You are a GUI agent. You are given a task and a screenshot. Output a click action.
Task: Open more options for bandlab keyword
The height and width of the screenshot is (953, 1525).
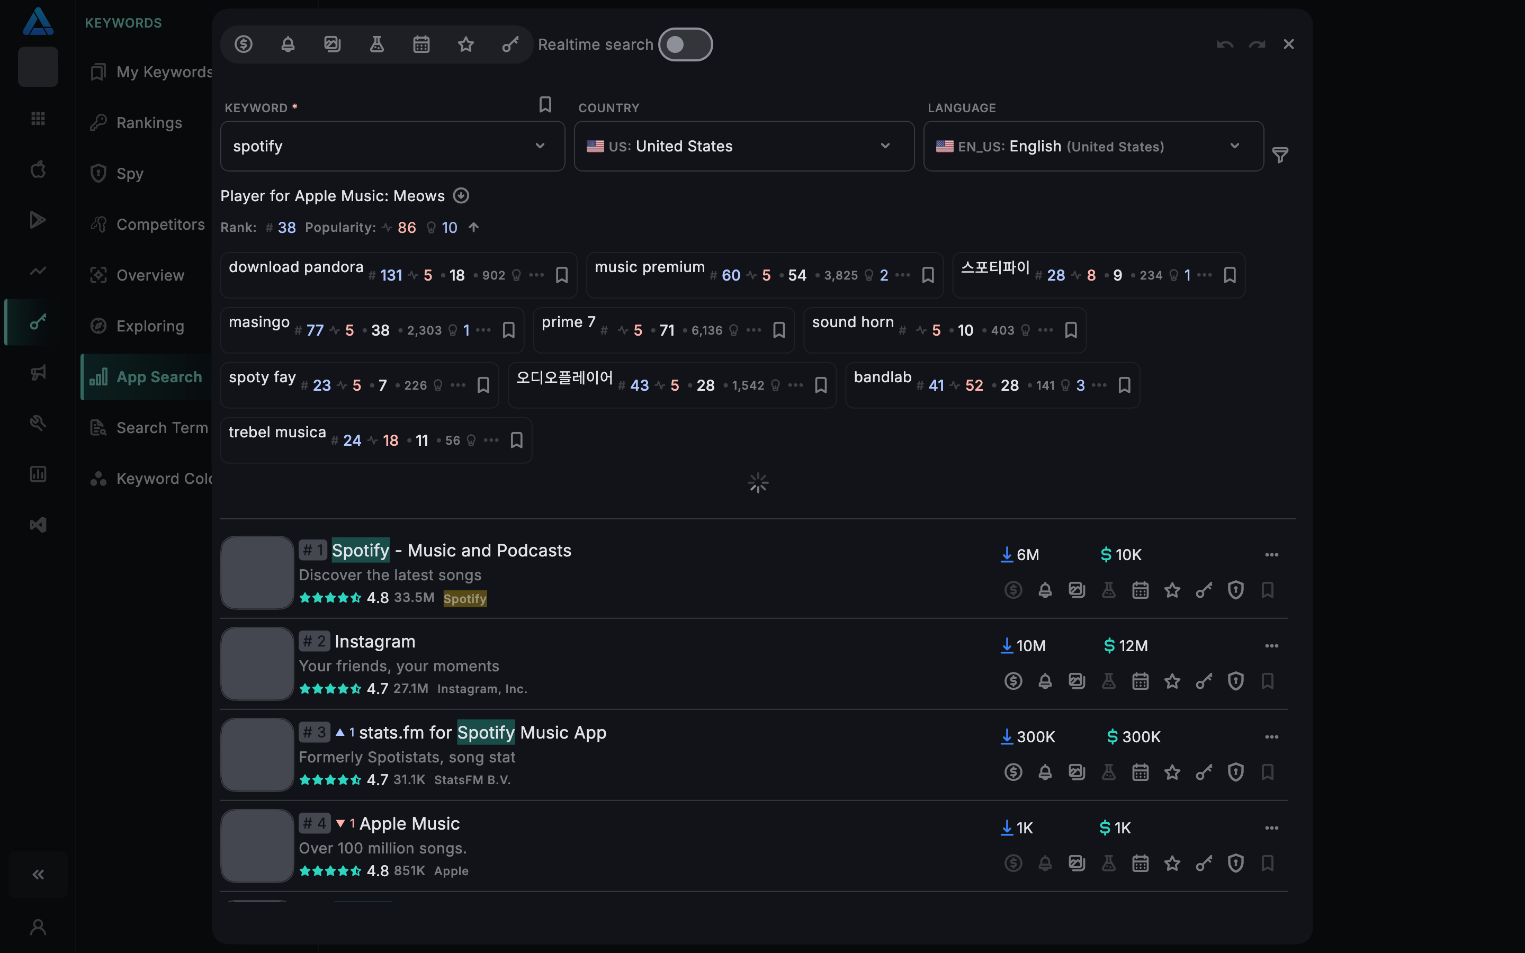1099,385
